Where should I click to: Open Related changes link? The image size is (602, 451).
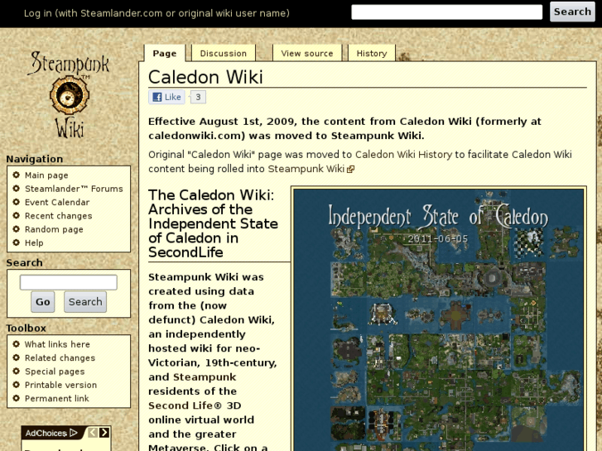click(x=60, y=357)
